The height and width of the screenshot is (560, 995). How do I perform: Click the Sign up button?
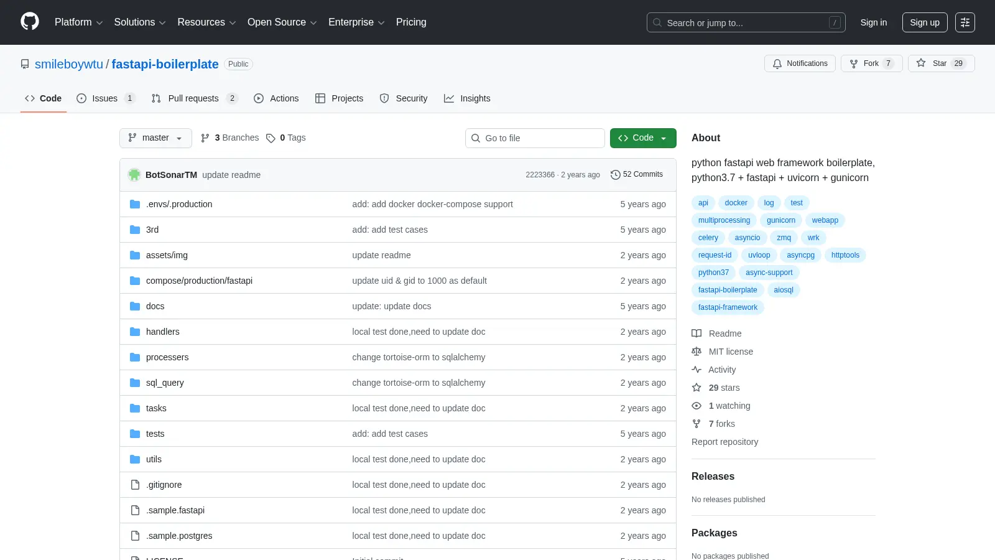tap(925, 22)
